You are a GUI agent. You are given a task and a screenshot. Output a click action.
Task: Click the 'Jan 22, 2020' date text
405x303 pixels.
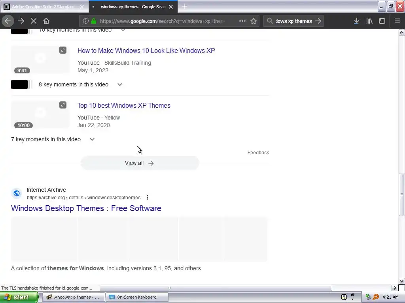point(94,125)
